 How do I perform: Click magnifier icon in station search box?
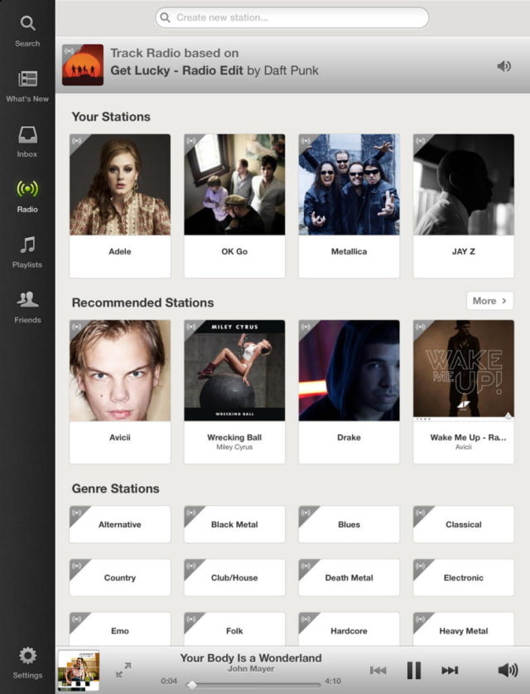click(166, 17)
